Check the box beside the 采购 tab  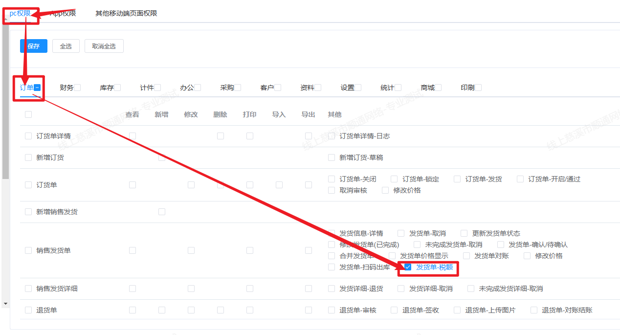pyautogui.click(x=238, y=88)
